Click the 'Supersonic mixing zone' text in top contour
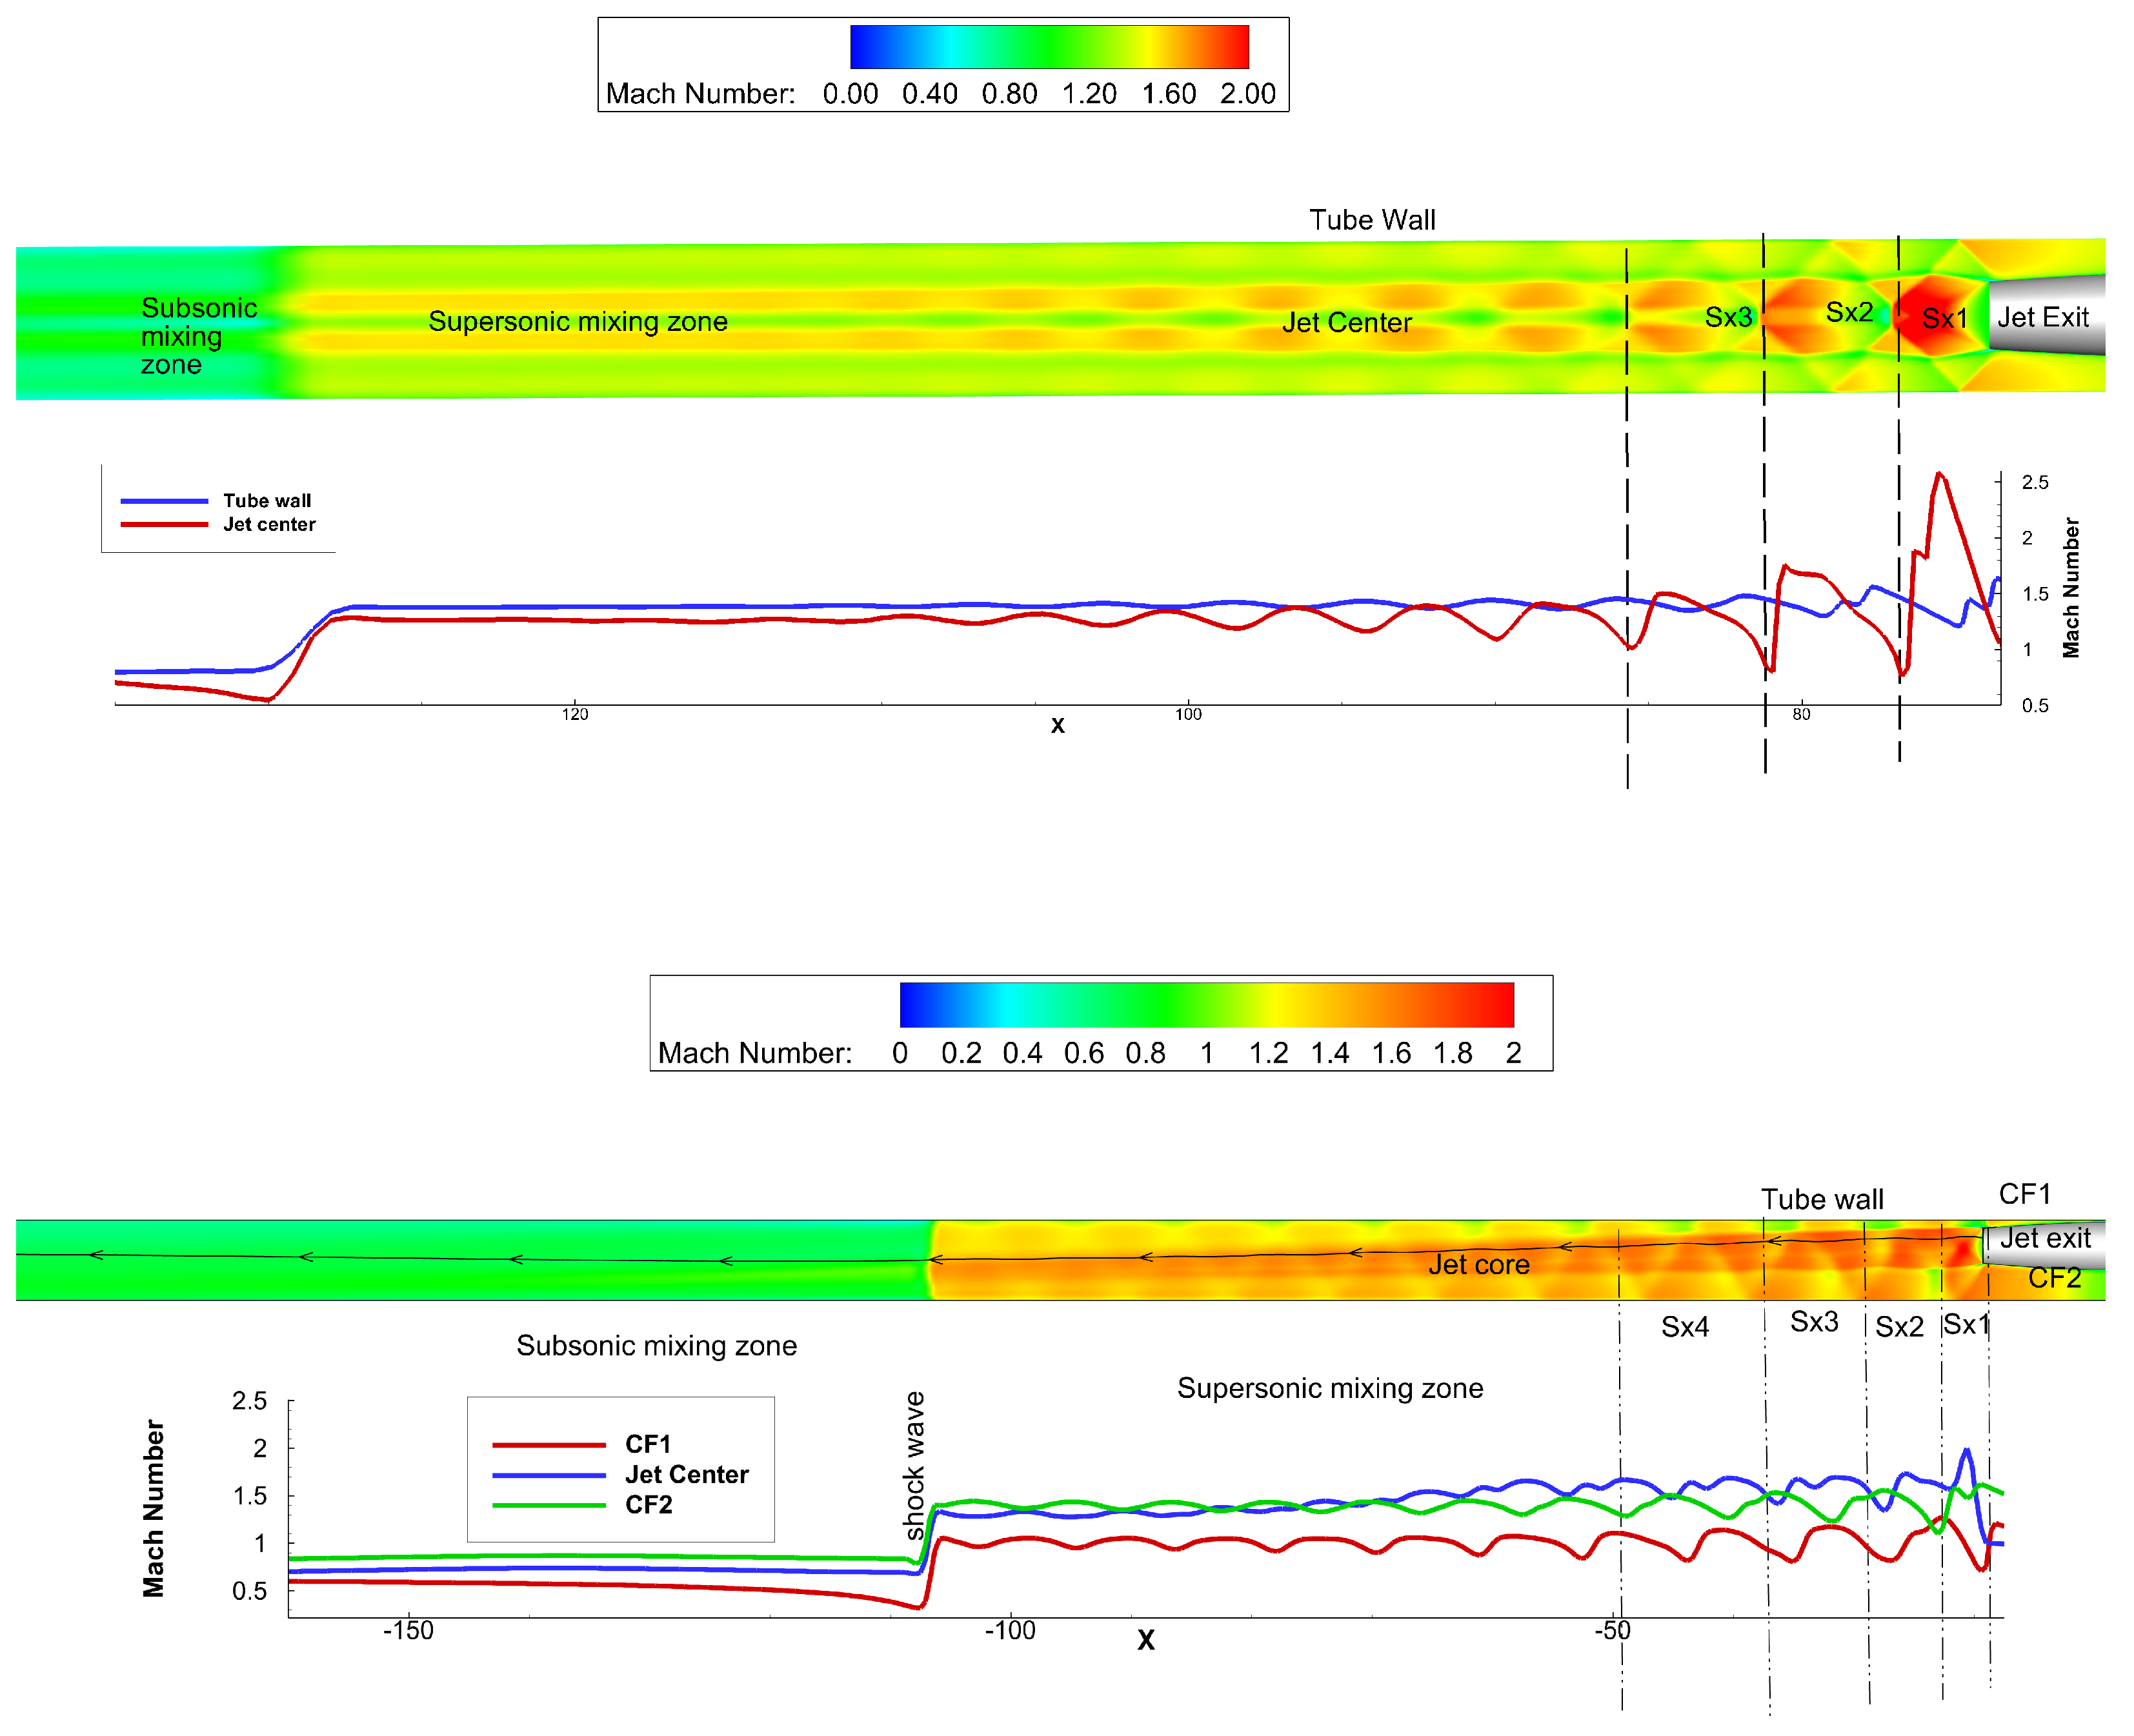 pyautogui.click(x=577, y=321)
